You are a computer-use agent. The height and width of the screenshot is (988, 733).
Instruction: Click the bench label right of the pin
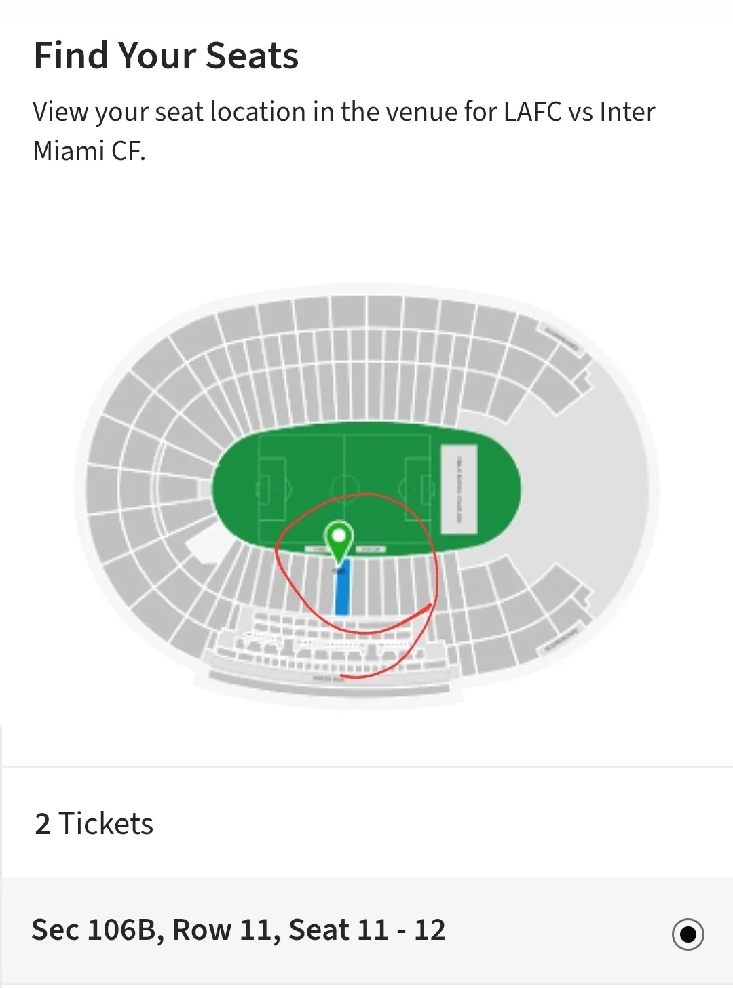point(370,549)
